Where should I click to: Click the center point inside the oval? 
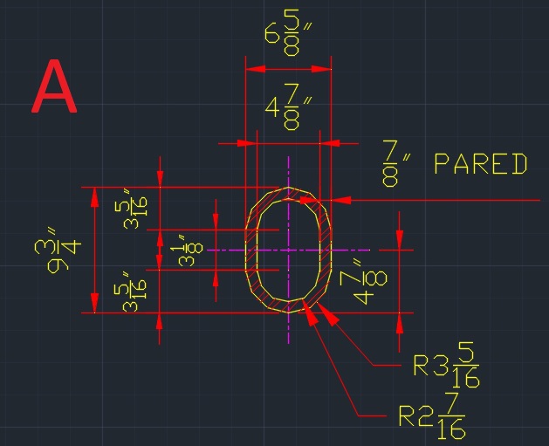coord(289,250)
